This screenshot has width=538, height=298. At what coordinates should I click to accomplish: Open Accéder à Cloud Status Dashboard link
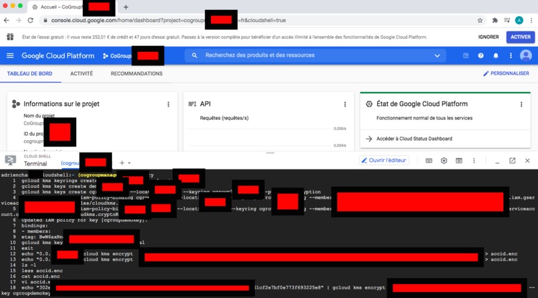point(414,139)
